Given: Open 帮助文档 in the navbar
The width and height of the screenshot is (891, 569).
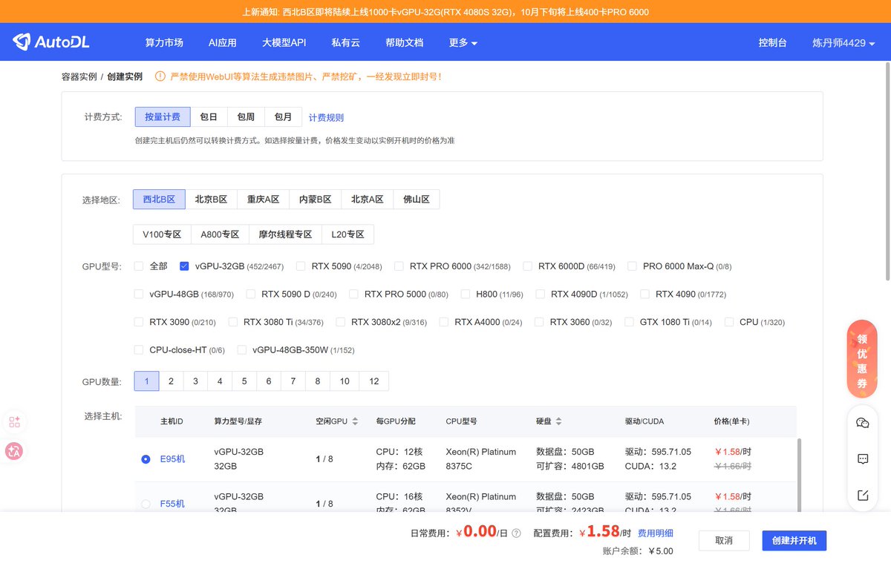Looking at the screenshot, I should tap(404, 43).
